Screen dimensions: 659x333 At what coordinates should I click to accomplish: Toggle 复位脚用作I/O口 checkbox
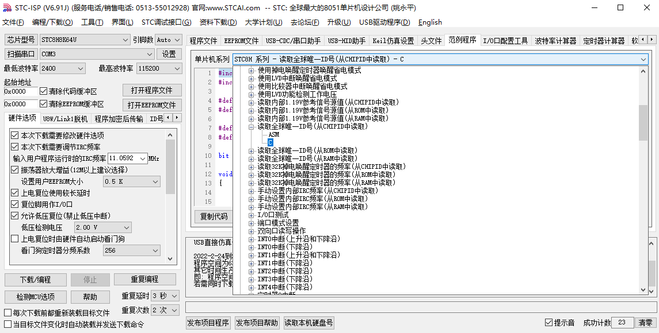tap(15, 204)
